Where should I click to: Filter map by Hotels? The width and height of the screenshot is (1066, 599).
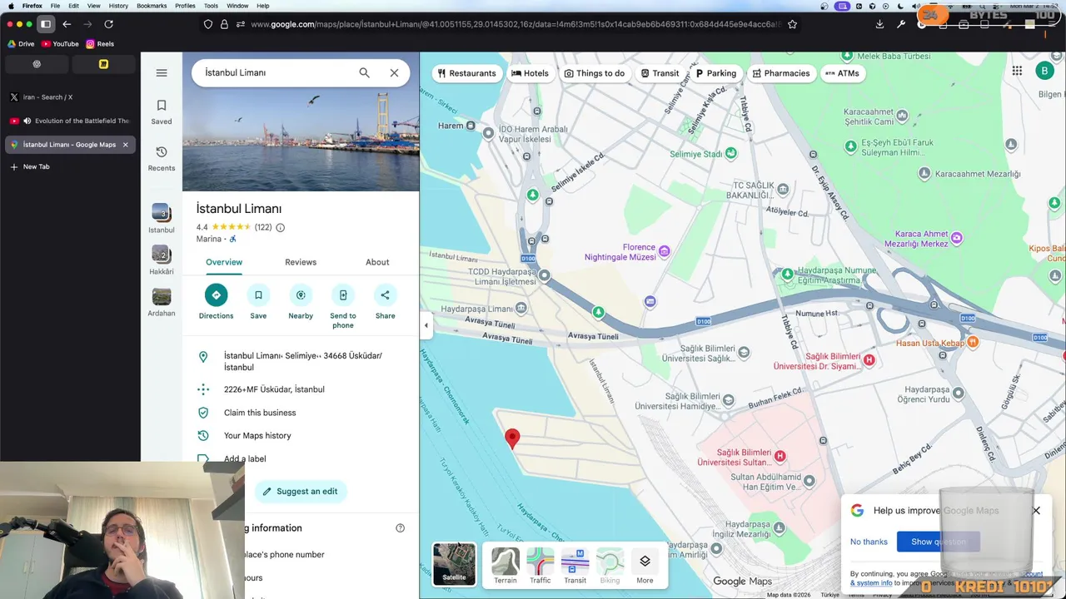pyautogui.click(x=530, y=73)
